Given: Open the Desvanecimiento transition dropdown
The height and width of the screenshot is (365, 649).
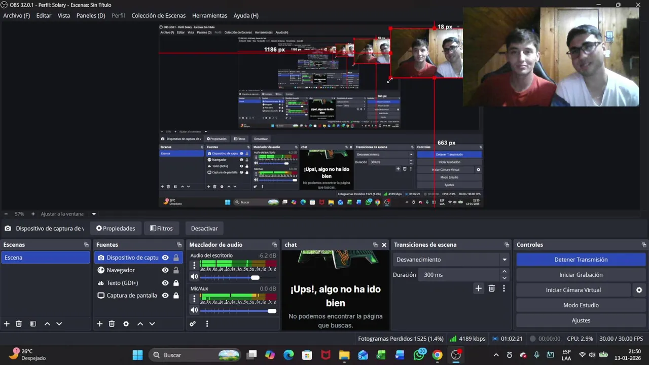Looking at the screenshot, I should tap(451, 260).
